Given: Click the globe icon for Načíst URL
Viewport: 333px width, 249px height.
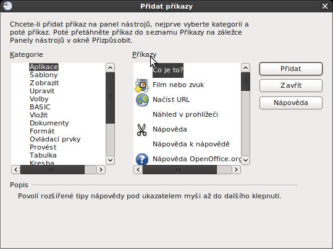Looking at the screenshot, I should (x=142, y=100).
